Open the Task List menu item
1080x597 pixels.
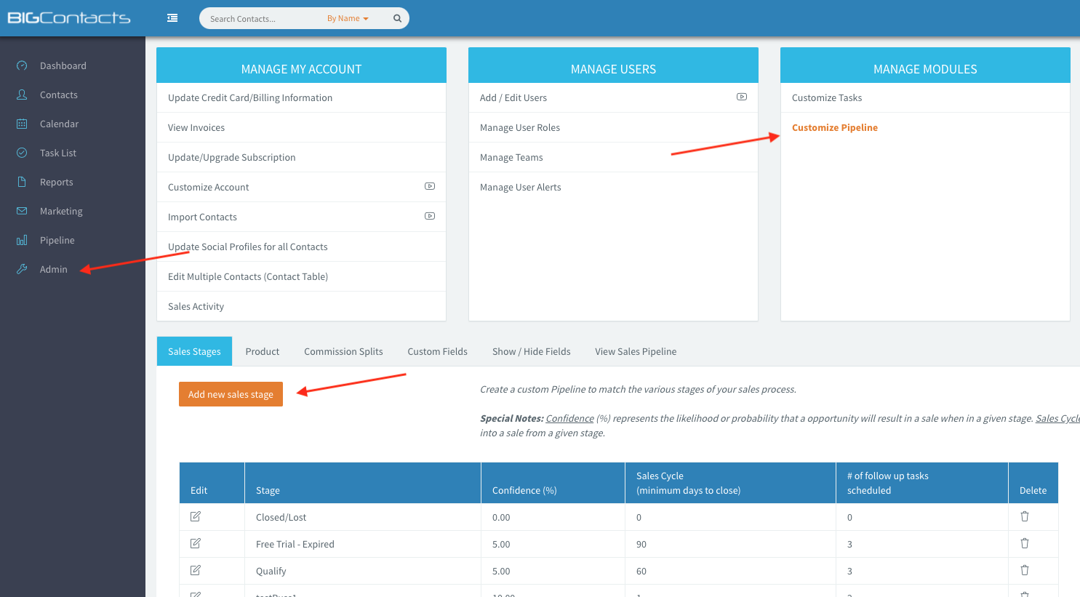[58, 153]
